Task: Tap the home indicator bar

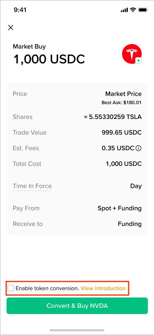Action: point(77,330)
